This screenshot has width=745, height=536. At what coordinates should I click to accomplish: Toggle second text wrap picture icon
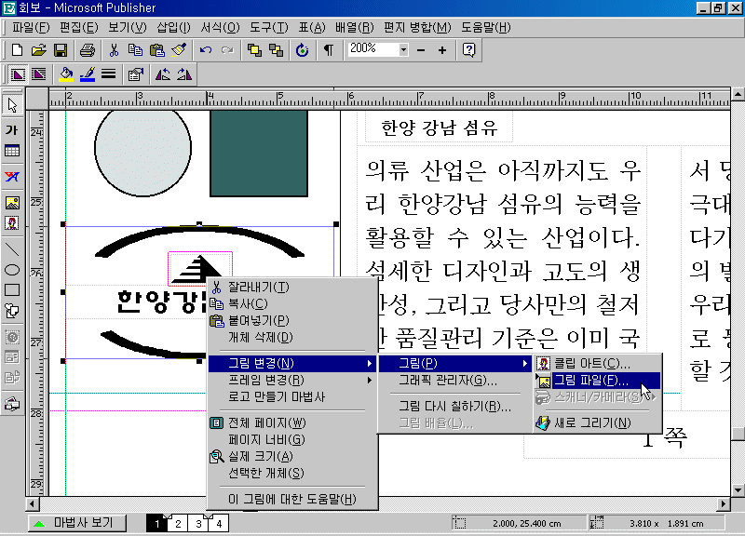tap(39, 74)
